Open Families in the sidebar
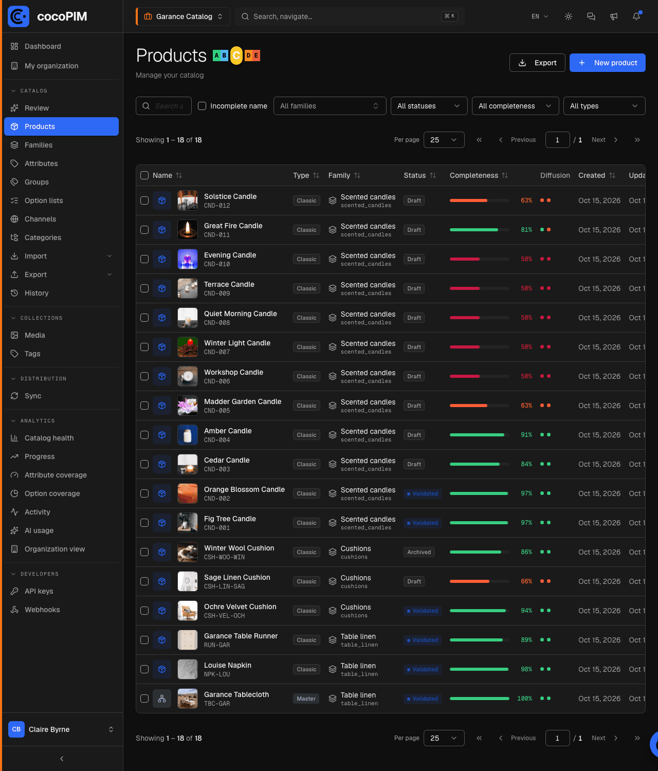The height and width of the screenshot is (771, 658). tap(61, 145)
